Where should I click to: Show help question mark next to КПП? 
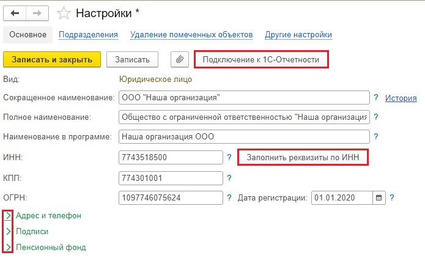[x=229, y=178]
